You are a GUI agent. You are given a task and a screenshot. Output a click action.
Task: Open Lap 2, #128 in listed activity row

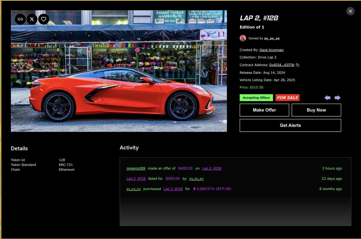point(136,179)
